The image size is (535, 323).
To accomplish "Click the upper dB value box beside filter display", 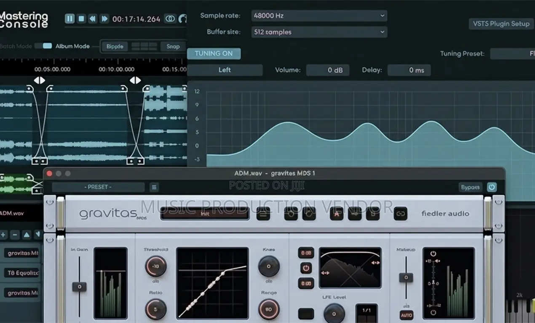I will 306,253.
